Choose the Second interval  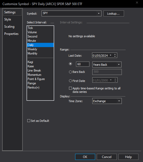[x=40, y=36]
